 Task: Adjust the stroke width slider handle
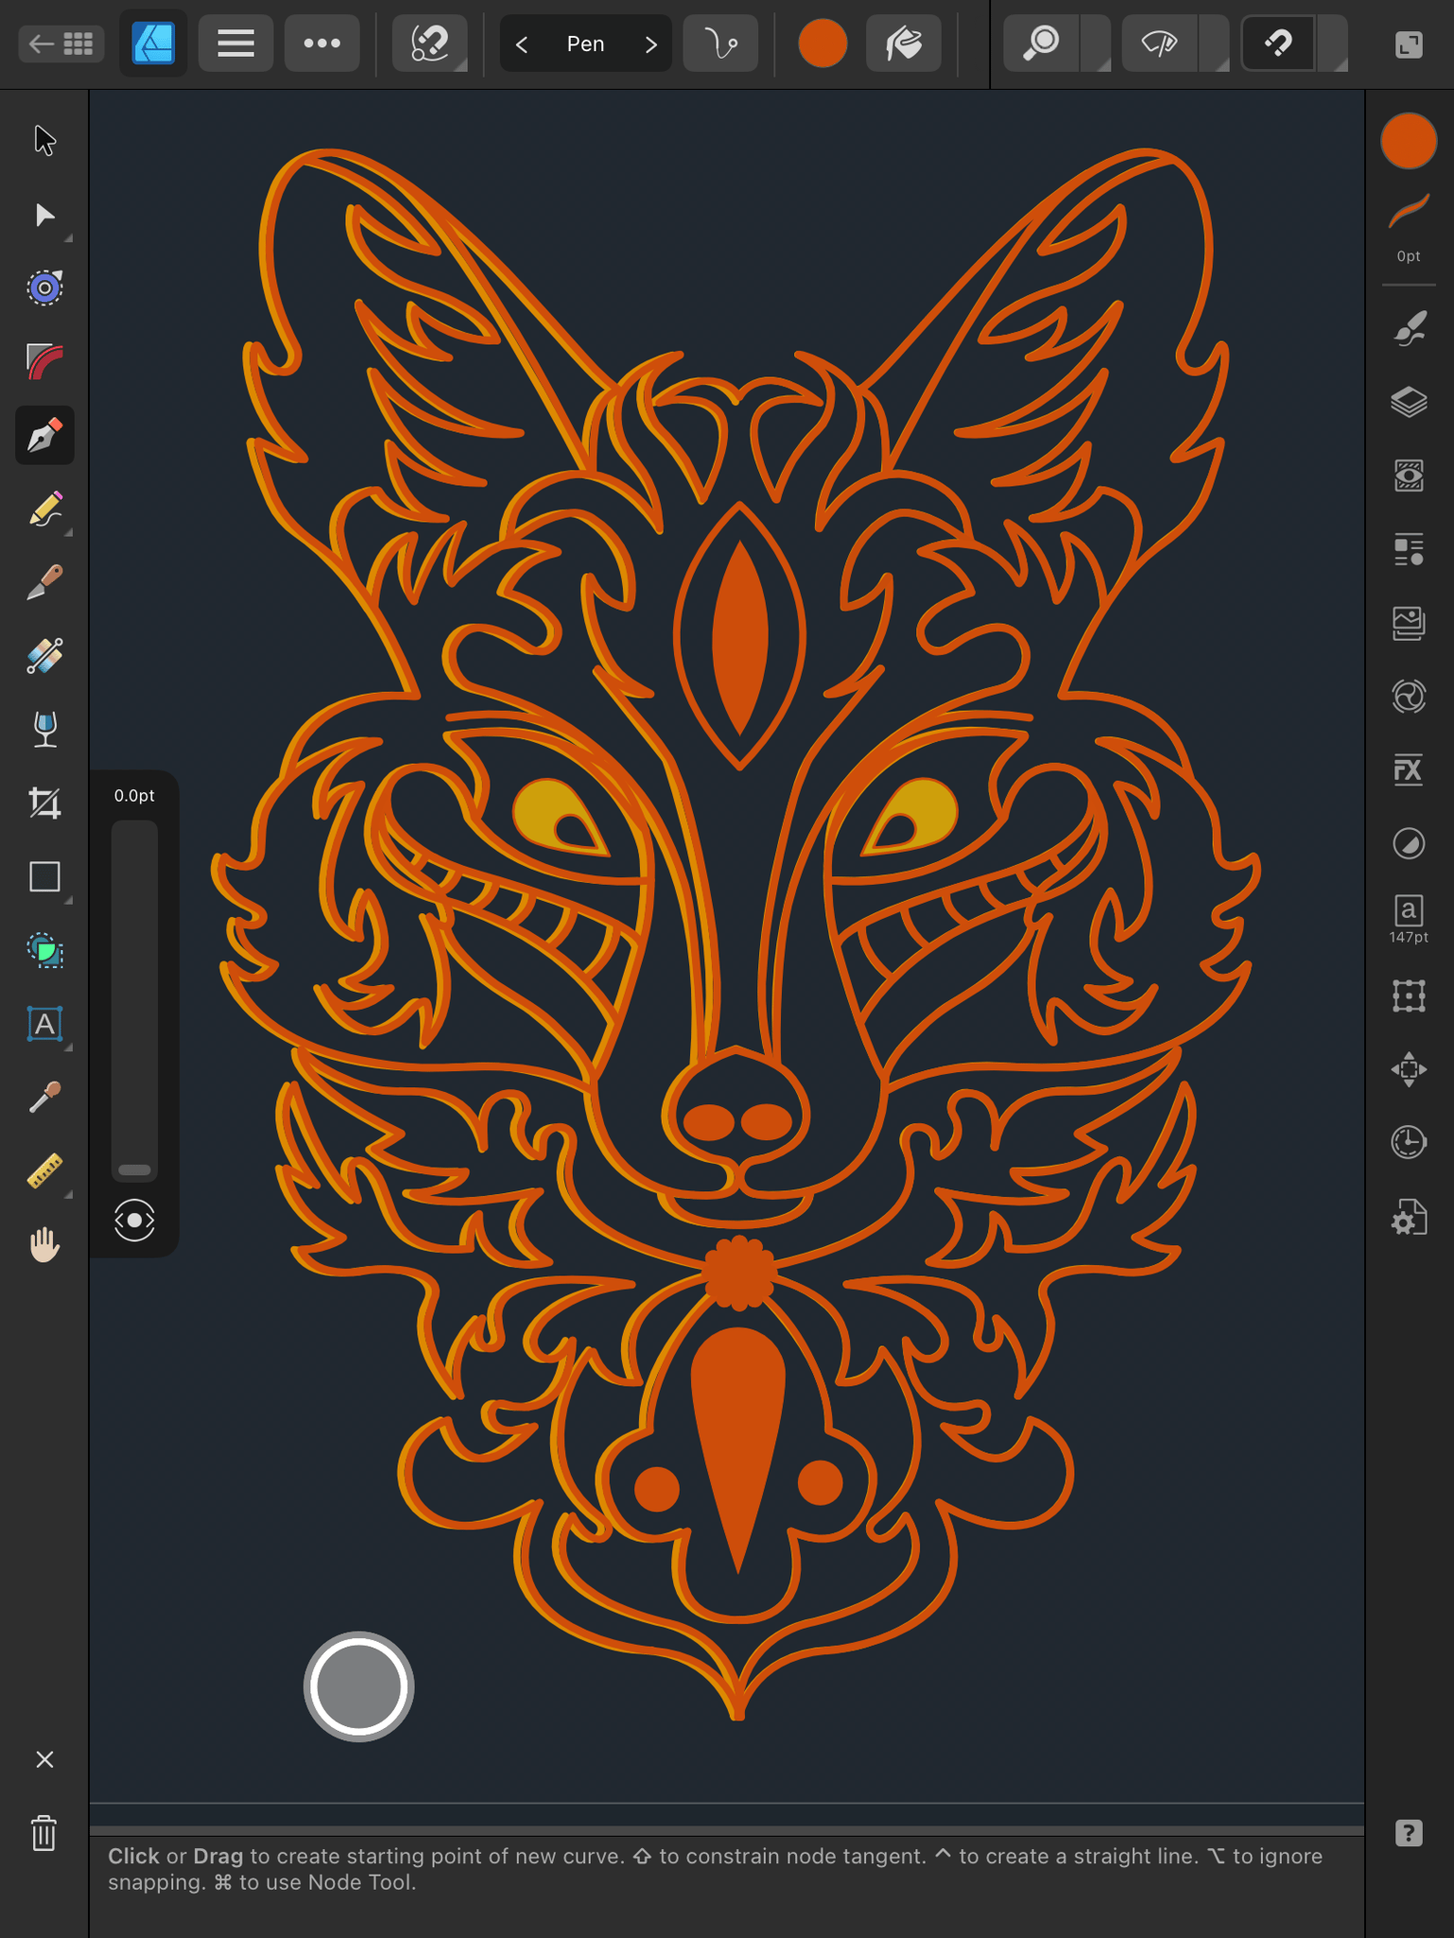(x=134, y=1170)
